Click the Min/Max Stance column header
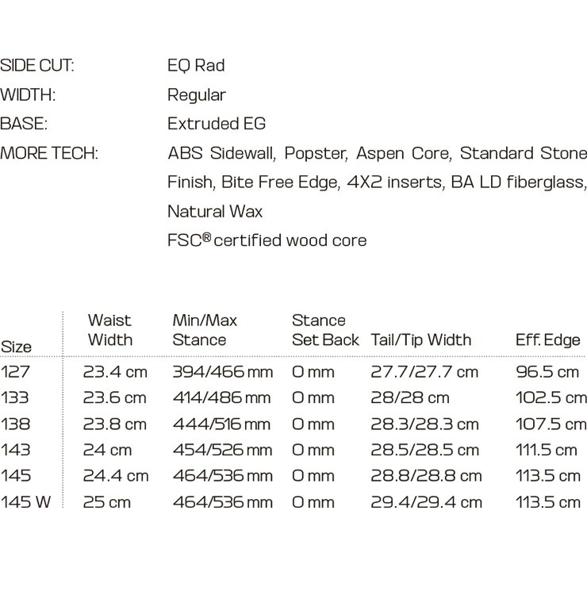Viewport: 587px width, 595px height. (205, 330)
